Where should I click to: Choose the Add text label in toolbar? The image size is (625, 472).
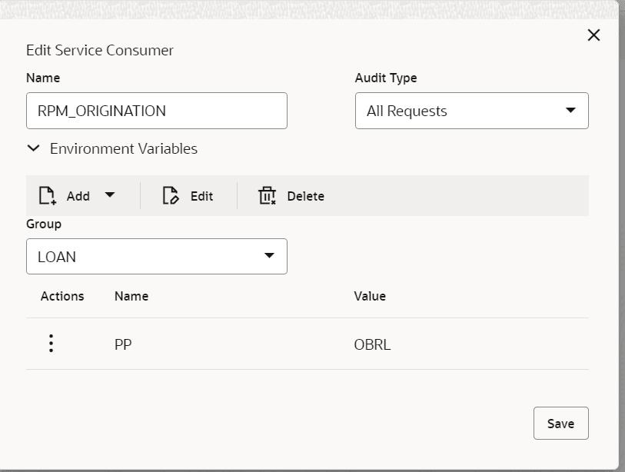[78, 196]
